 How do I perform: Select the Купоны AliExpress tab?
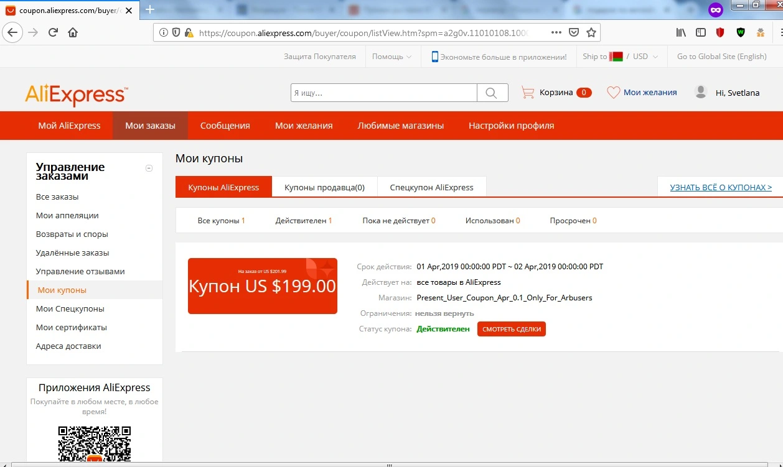(x=223, y=187)
